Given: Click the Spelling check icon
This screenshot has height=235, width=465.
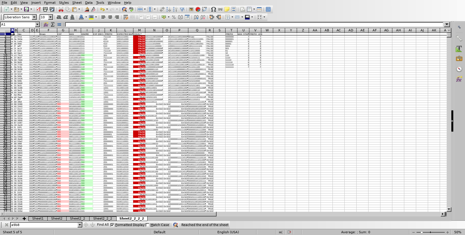Looking at the screenshot, I should [131, 9].
